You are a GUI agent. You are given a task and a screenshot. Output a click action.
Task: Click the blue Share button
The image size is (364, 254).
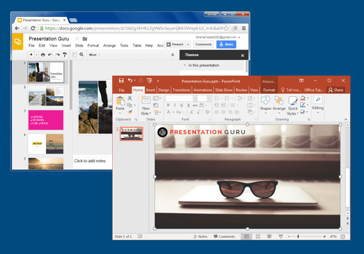tap(226, 44)
